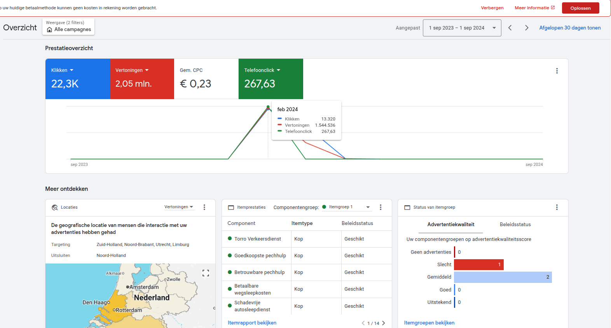Screen dimensions: 611x328
Task: Click the Torro Verkeersdienst row
Action: click(307, 239)
